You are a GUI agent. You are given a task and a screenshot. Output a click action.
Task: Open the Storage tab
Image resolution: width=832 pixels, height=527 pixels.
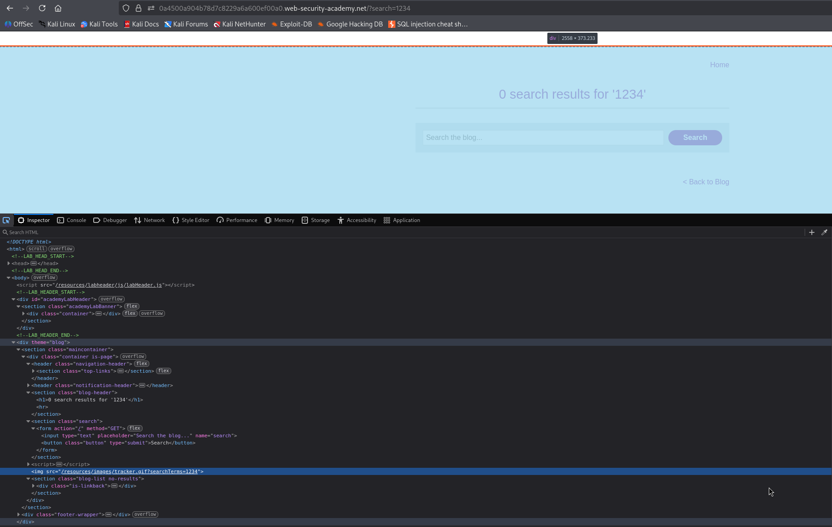(316, 220)
